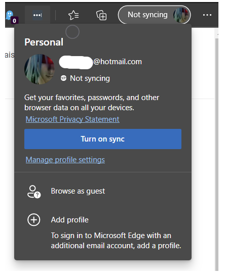Screen dimensions: 225x278
Task: Open the Favorites star icon
Action: pos(73,15)
